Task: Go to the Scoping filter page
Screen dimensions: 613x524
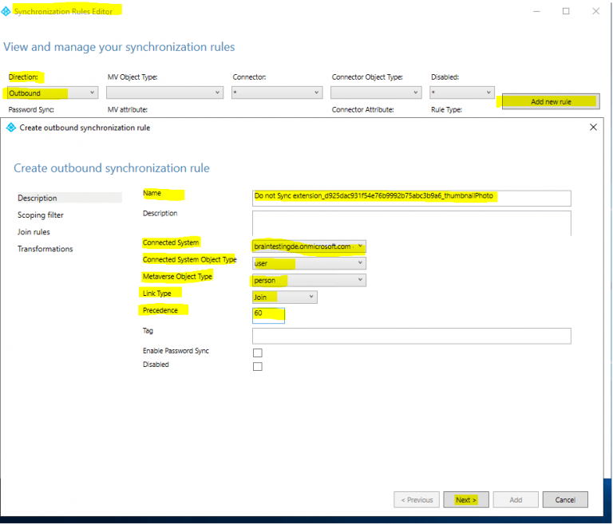Action: tap(41, 215)
